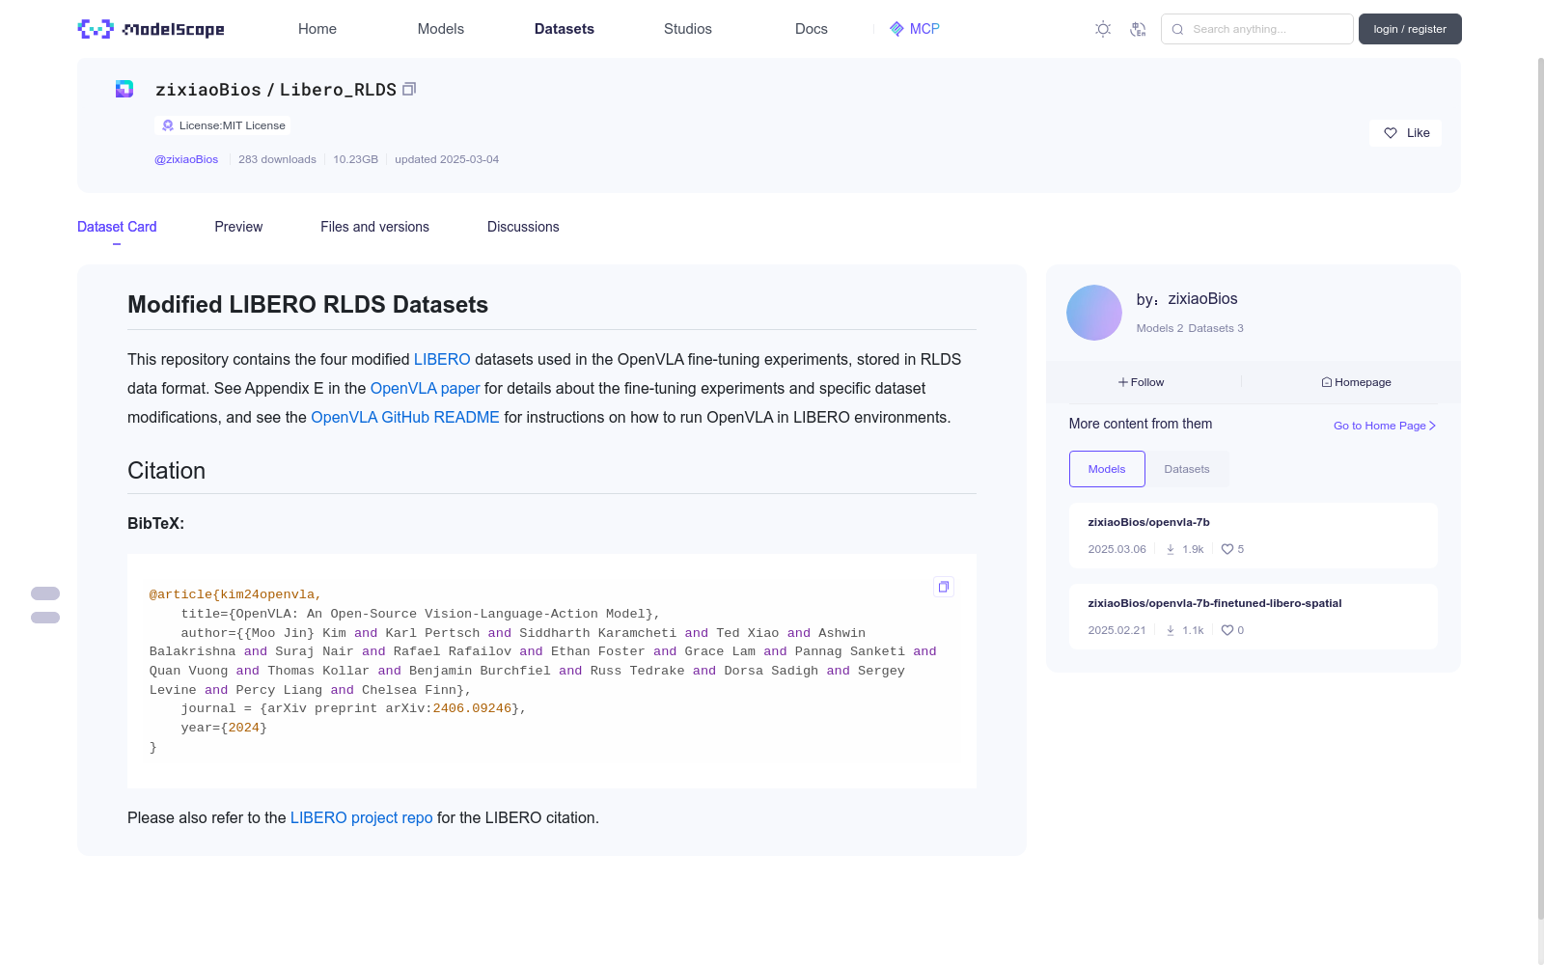Visit the author's Homepage button
This screenshot has height=965, width=1544.
tap(1356, 382)
